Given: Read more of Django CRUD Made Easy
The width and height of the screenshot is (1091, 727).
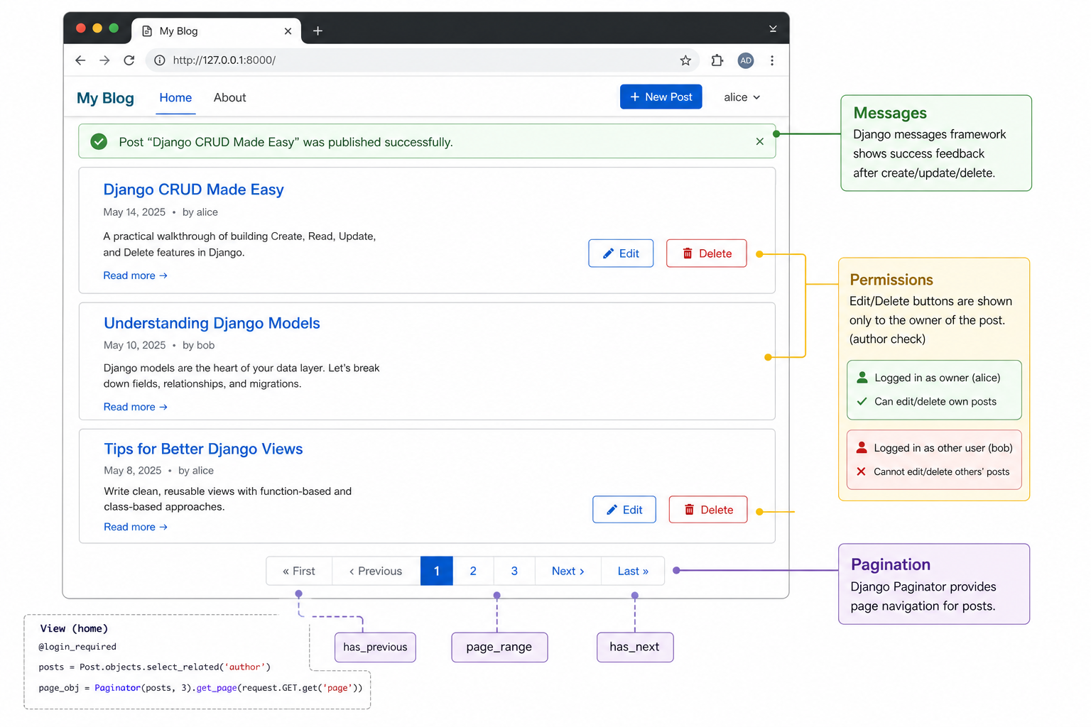Looking at the screenshot, I should (136, 275).
